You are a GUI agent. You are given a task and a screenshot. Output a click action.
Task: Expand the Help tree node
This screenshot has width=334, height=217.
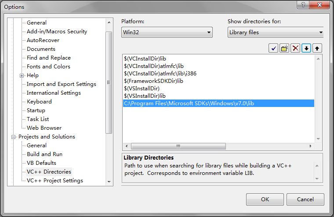[x=22, y=75]
